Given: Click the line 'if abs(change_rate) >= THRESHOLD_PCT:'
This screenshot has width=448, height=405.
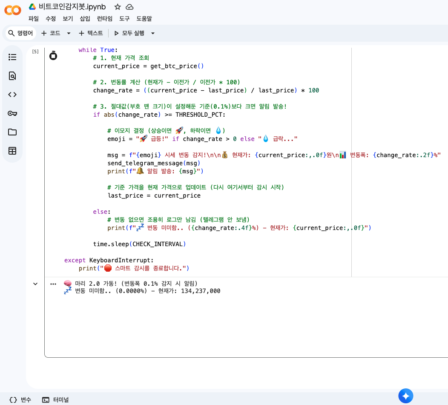Looking at the screenshot, I should tap(159, 115).
